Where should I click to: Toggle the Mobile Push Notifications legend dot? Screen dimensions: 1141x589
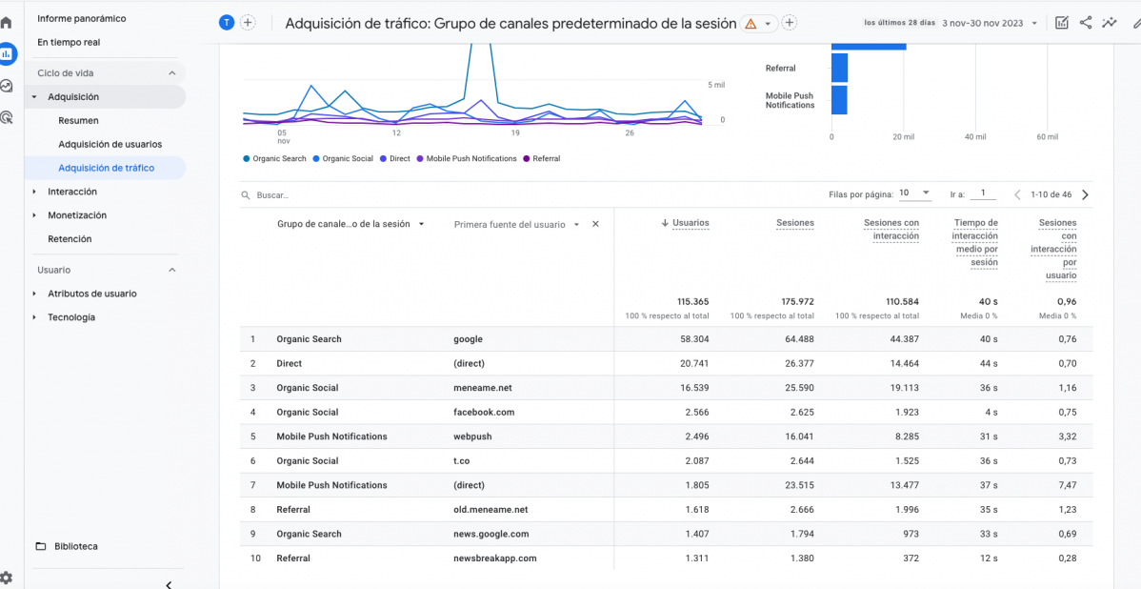421,158
